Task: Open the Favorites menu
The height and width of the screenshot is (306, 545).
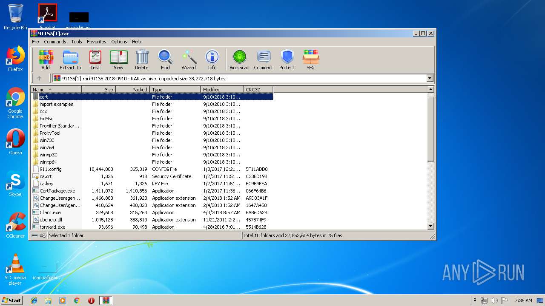Action: (97, 42)
